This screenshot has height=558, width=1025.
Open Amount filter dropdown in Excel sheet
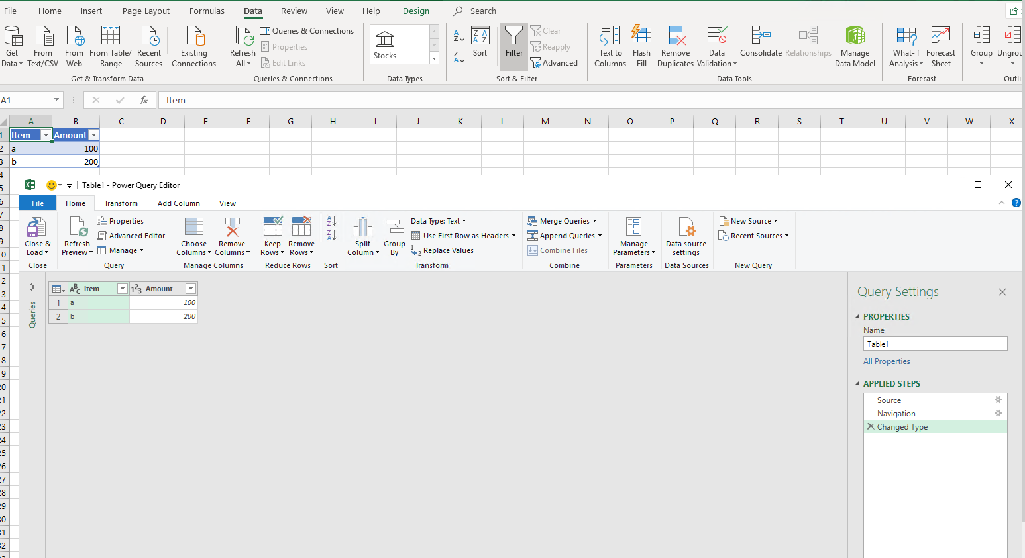[x=94, y=135]
